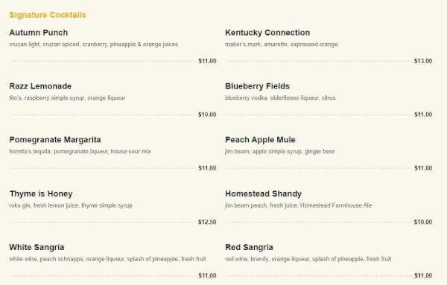The image size is (447, 285).
Task: Click the roku gin ingredients line
Action: 71,205
